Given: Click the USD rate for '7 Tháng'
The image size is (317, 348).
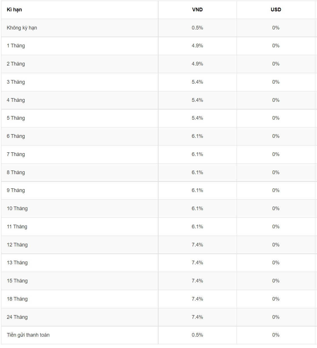Looking at the screenshot, I should pos(276,154).
